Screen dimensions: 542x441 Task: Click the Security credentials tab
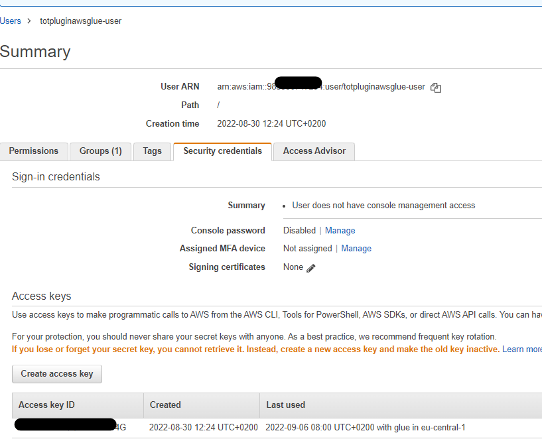[x=222, y=151]
